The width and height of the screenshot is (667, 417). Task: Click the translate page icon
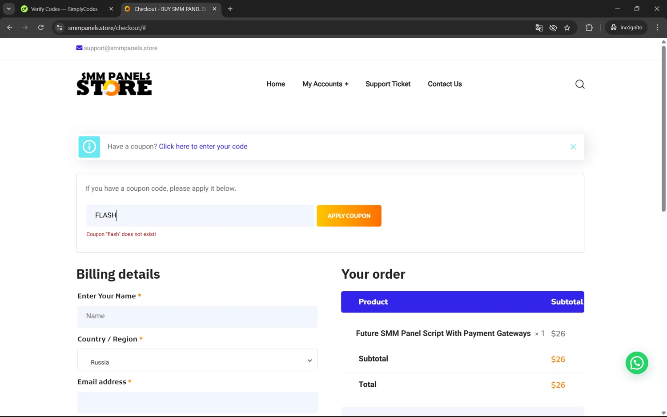(x=539, y=28)
